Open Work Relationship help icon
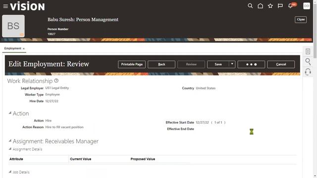The height and width of the screenshot is (178, 317). coord(56,81)
